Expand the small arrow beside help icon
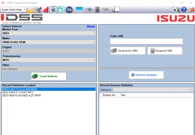The height and width of the screenshot is (135, 195). (x=188, y=10)
